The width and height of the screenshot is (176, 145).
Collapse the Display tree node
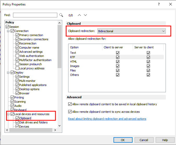pyautogui.click(x=8, y=72)
